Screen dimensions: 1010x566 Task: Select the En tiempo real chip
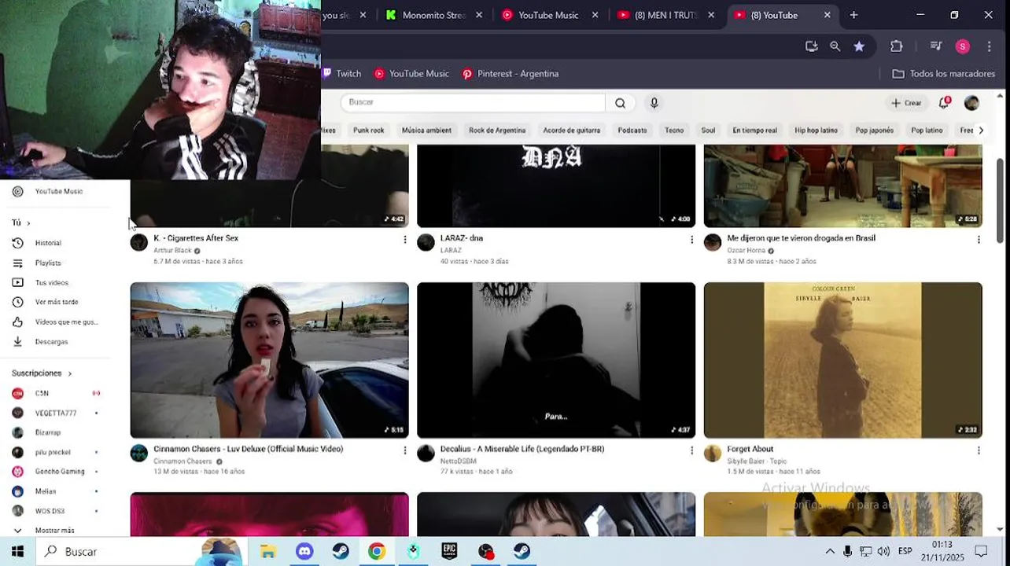(x=755, y=130)
